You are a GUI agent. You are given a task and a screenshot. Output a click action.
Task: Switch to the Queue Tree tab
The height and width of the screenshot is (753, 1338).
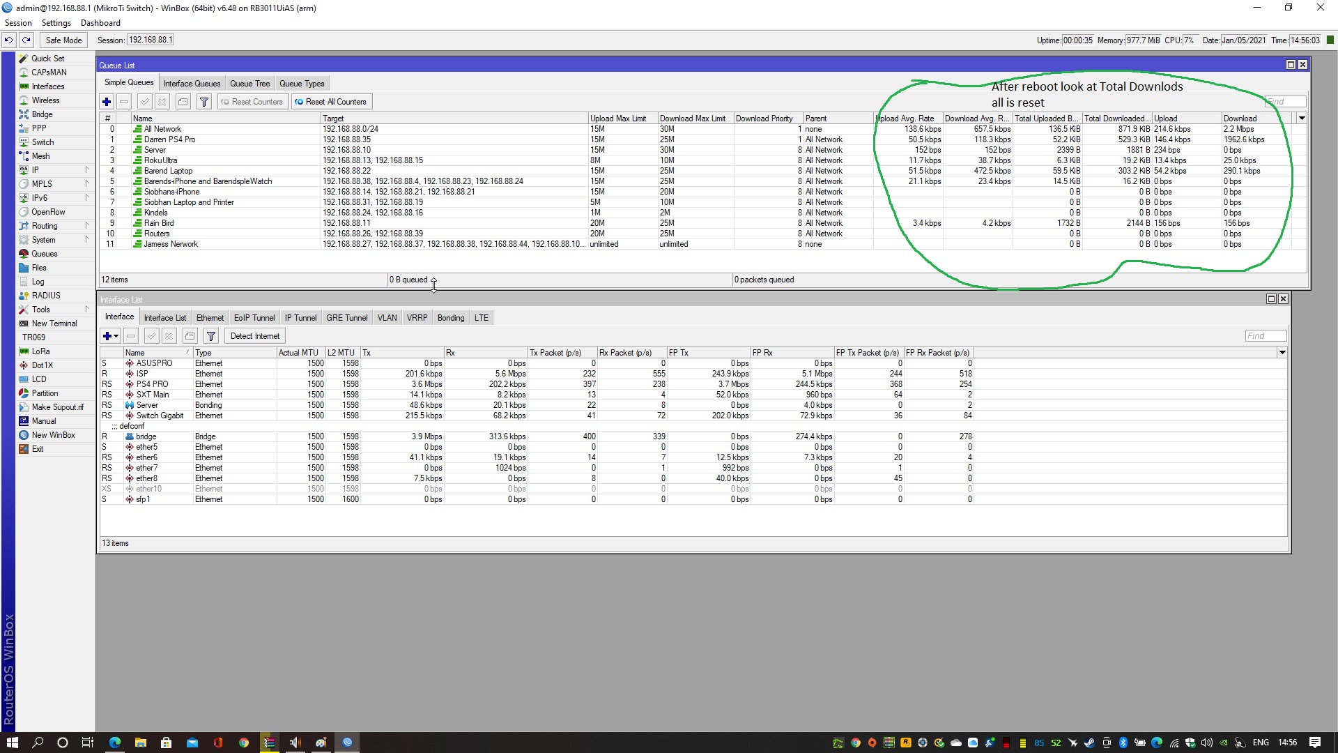tap(250, 84)
